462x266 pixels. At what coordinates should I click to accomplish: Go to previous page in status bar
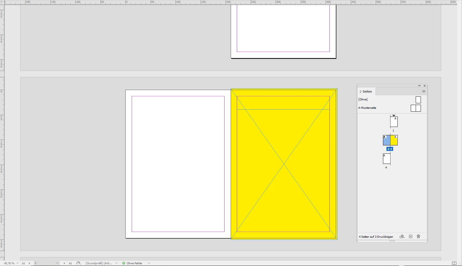pos(29,263)
